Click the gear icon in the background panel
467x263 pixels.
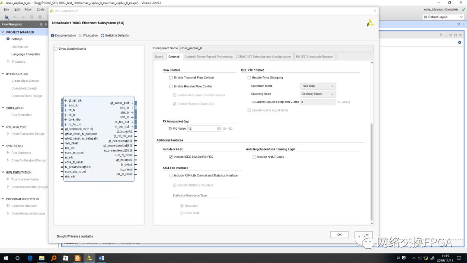[x=460, y=42]
